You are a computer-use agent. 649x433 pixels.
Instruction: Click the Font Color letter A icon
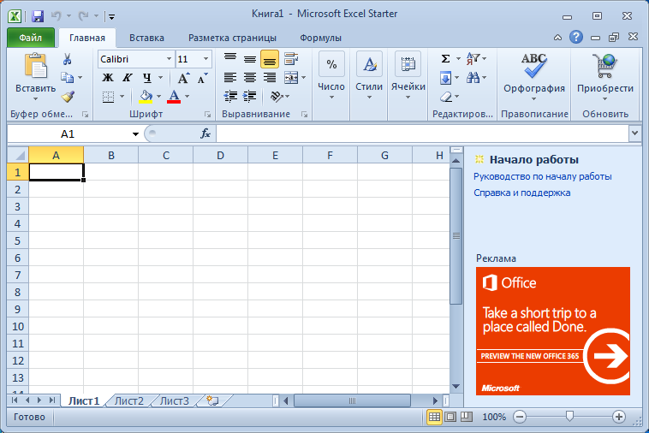click(x=174, y=97)
